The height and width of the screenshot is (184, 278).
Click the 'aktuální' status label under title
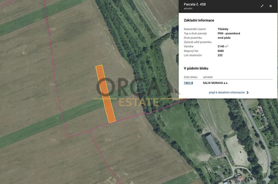coord(188,8)
